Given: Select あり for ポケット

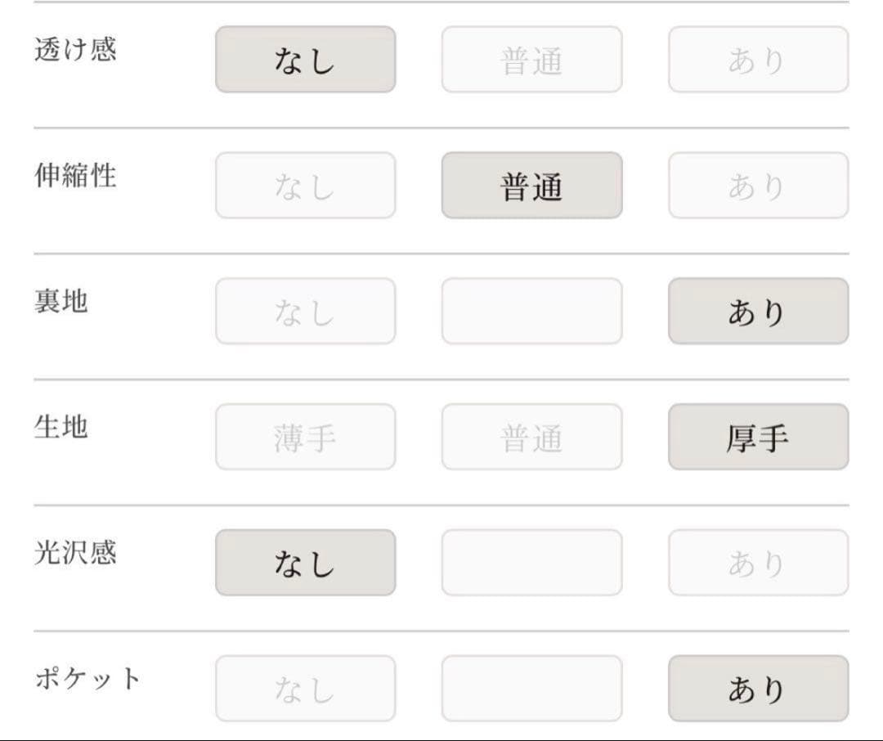Looking at the screenshot, I should [x=758, y=689].
